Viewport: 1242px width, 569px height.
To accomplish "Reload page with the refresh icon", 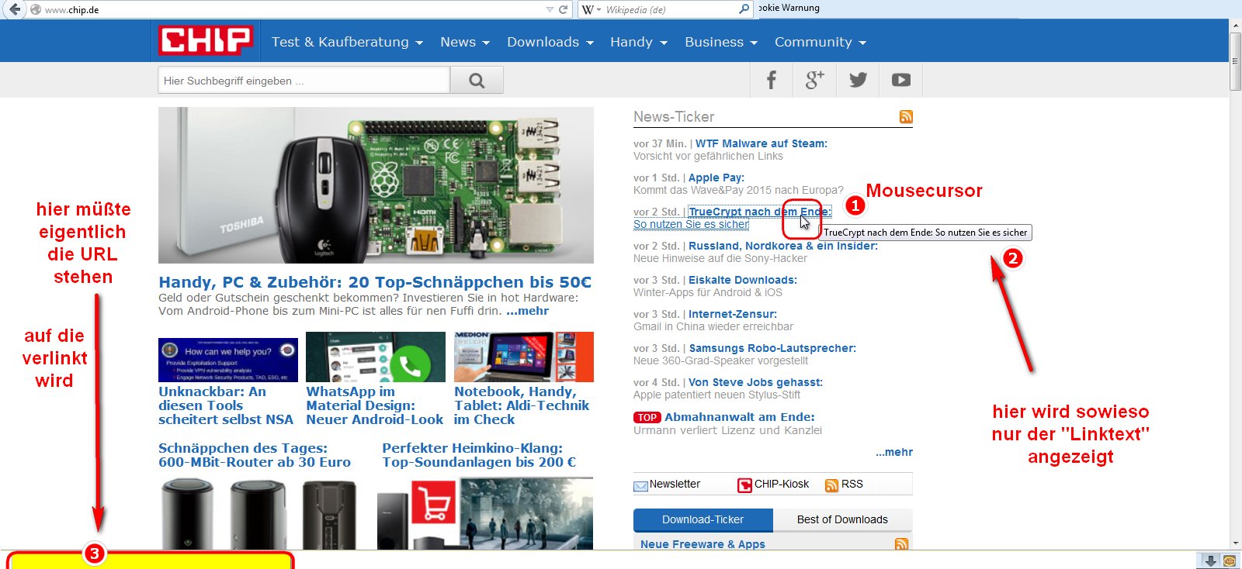I will [x=564, y=9].
